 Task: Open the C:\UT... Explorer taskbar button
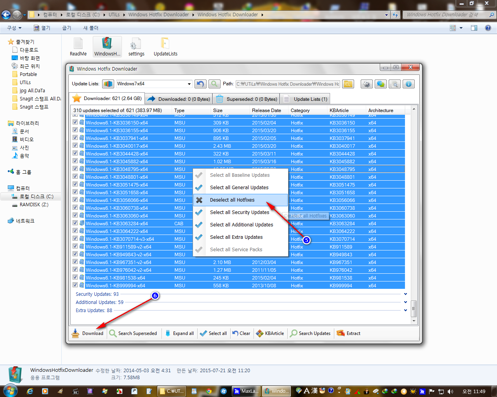click(x=172, y=391)
